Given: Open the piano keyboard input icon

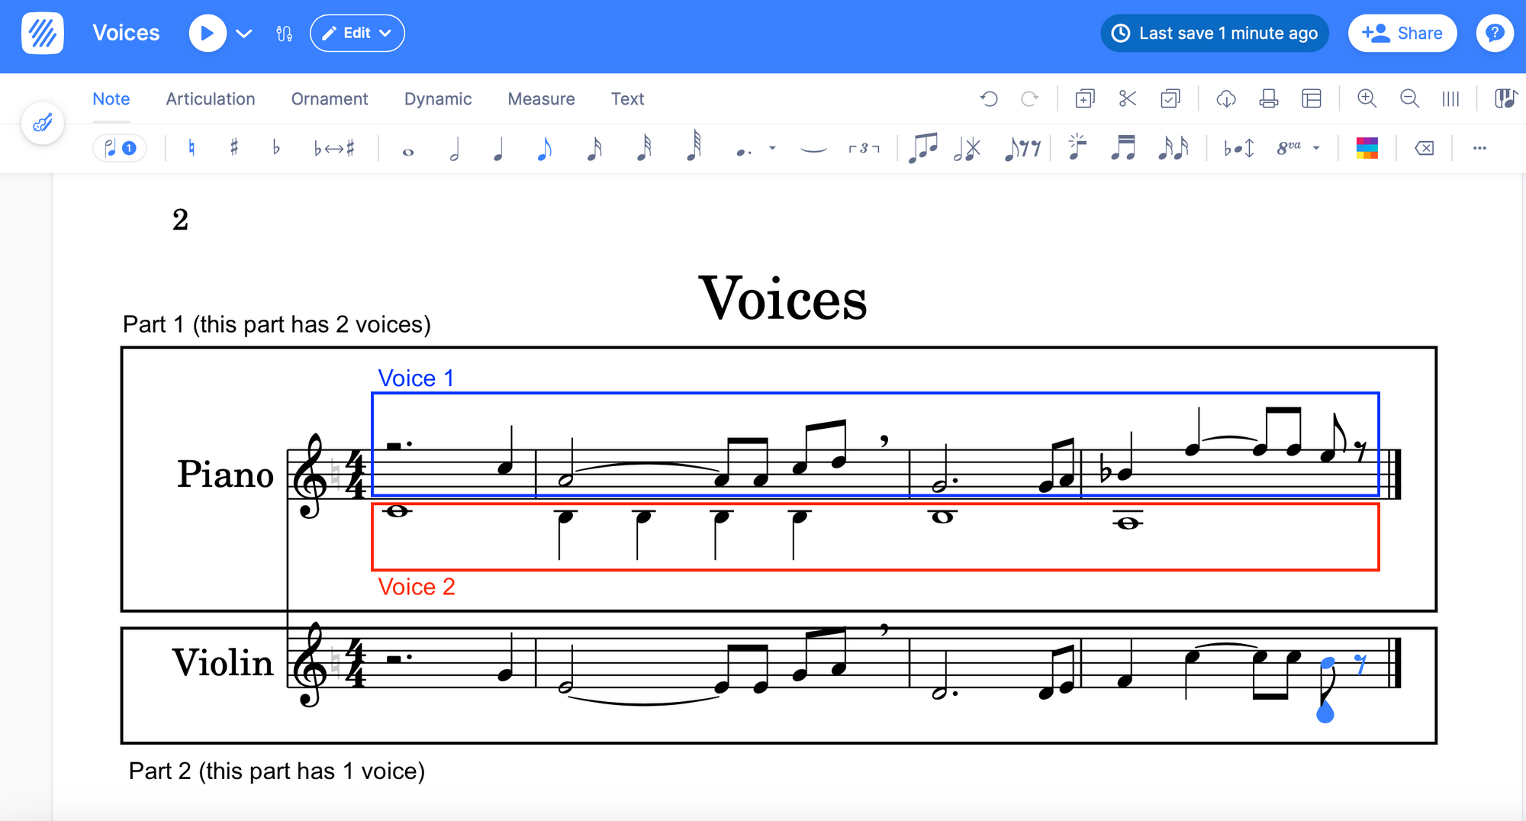Looking at the screenshot, I should (x=1505, y=98).
